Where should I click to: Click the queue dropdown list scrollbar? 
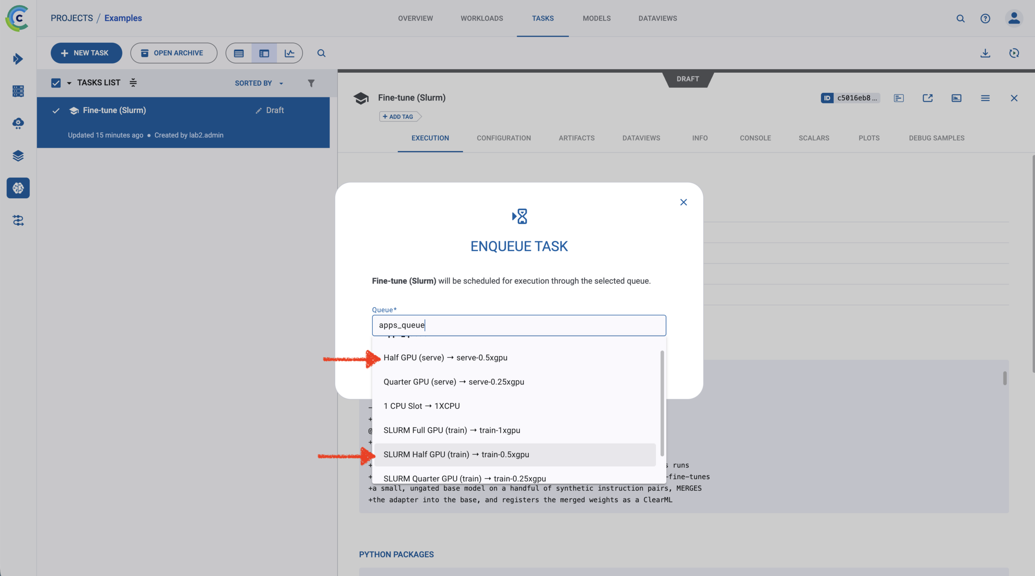(662, 403)
